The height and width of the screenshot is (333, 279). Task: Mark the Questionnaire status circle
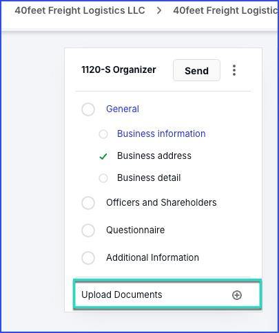tap(88, 230)
